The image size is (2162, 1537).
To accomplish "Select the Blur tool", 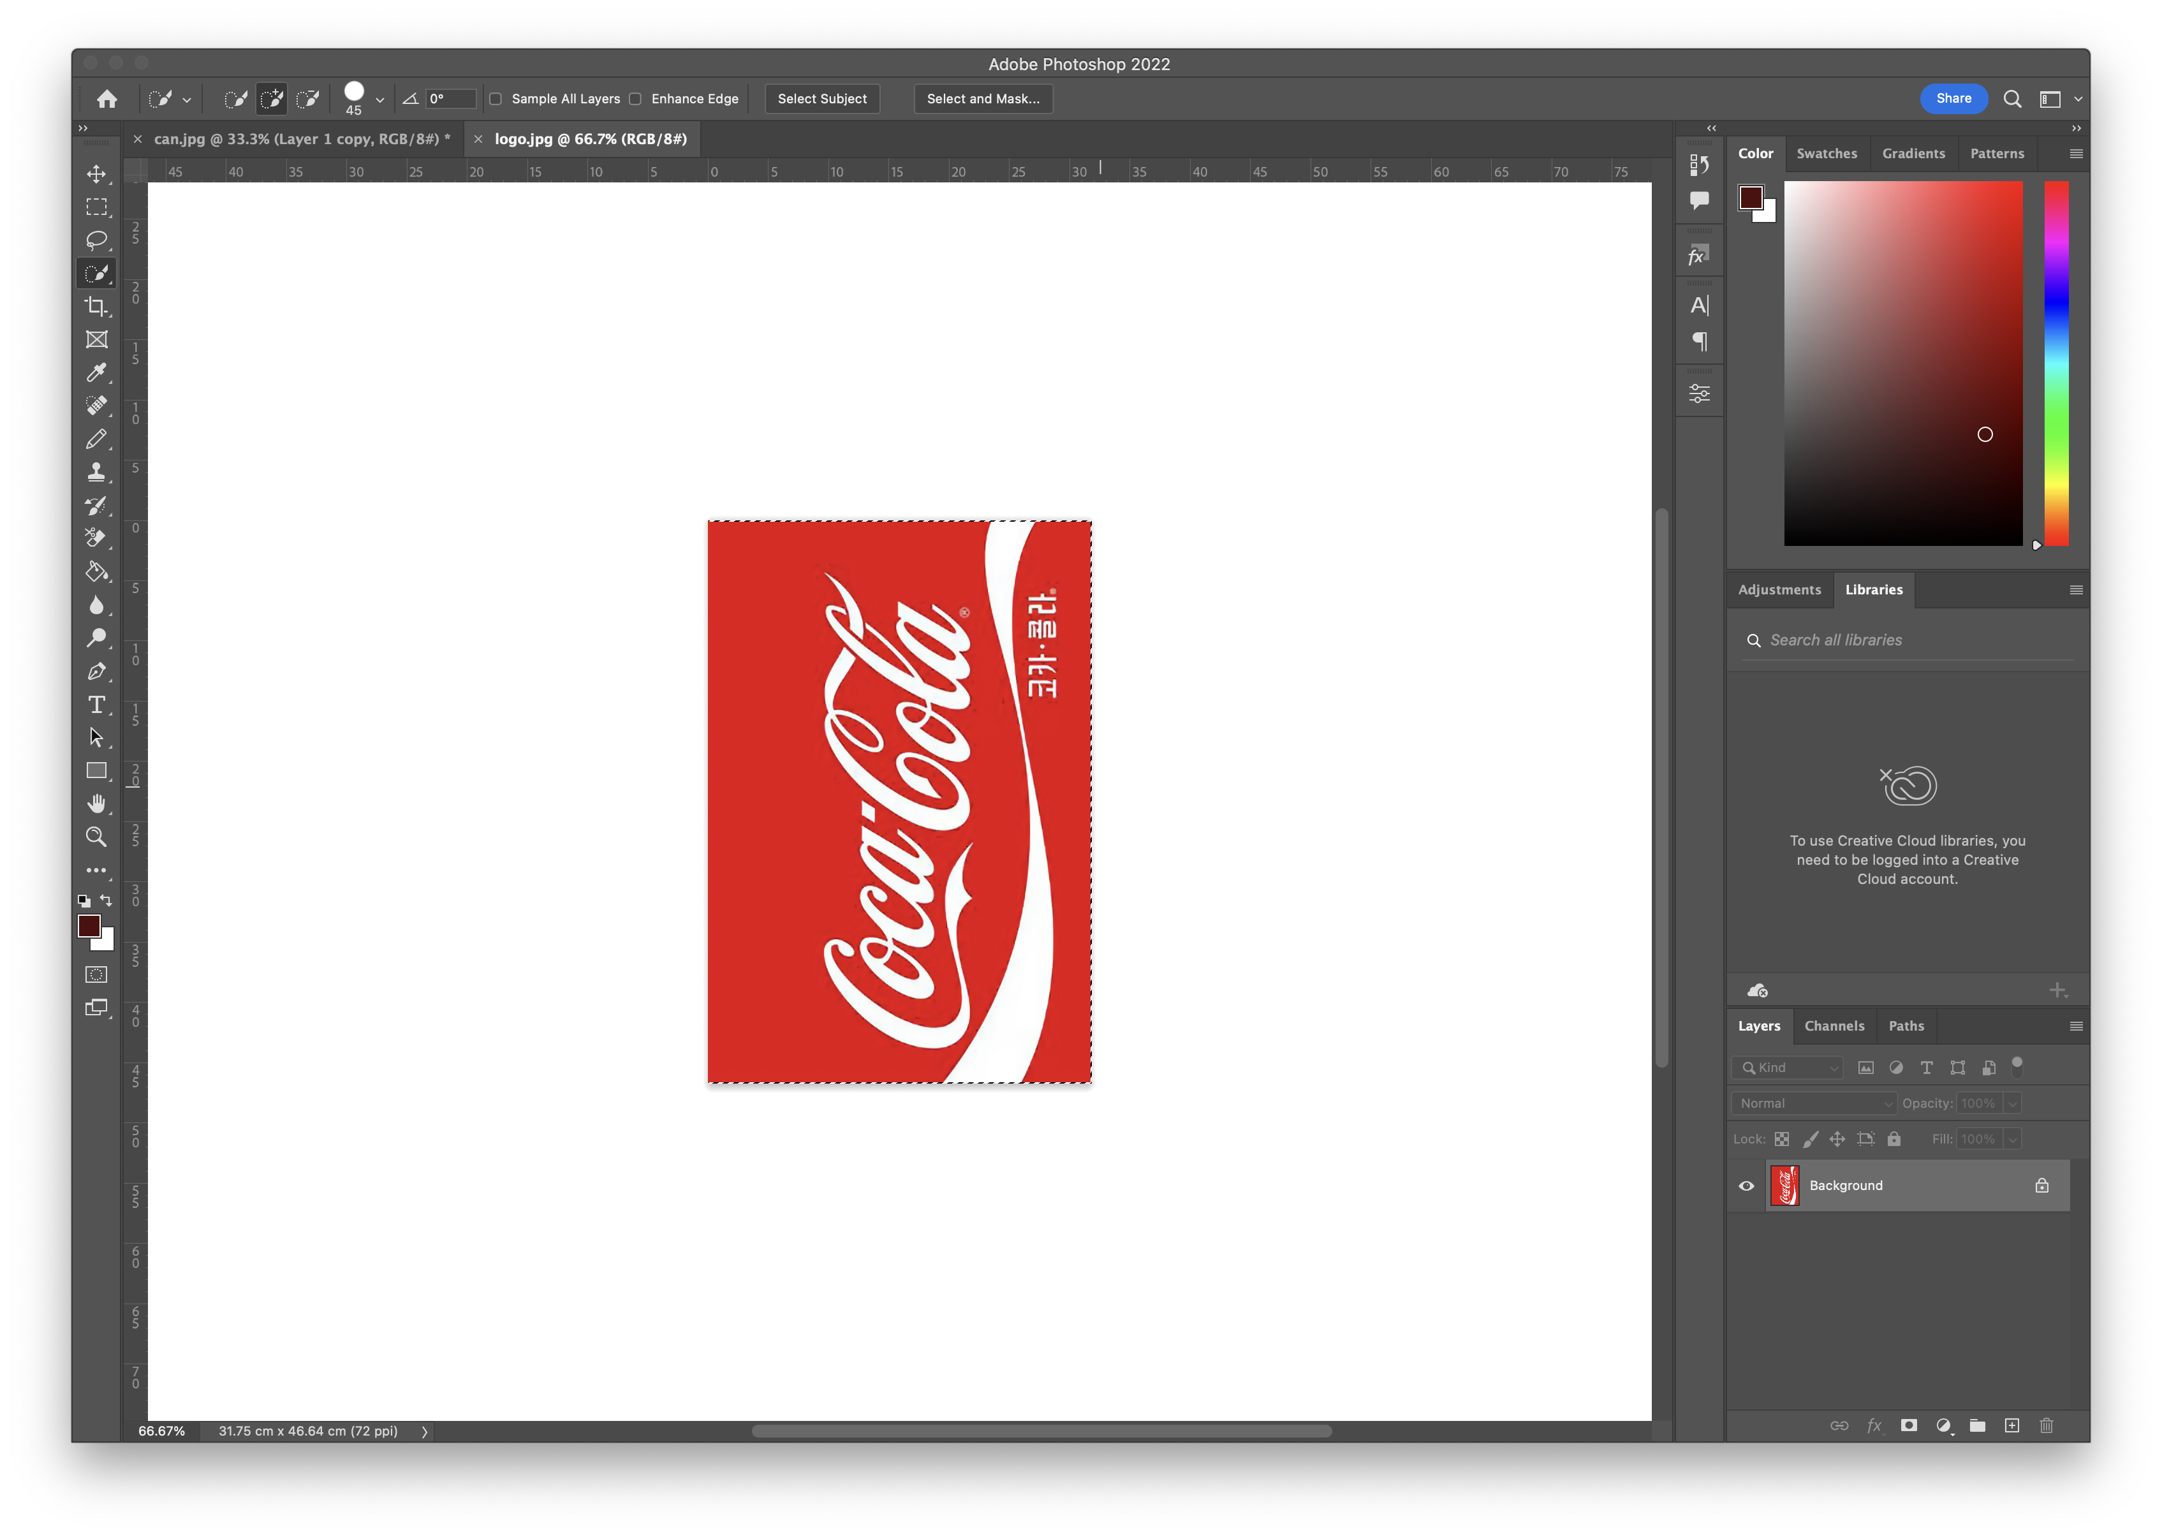I will 96,605.
